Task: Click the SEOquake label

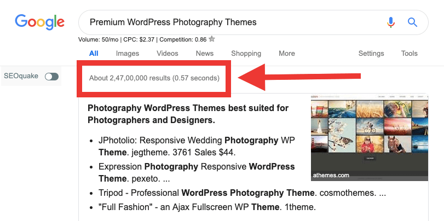Action: (x=21, y=76)
